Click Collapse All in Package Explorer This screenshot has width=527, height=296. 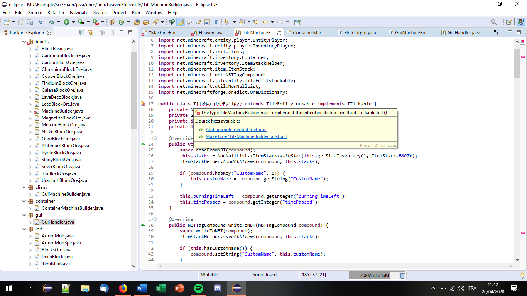click(81, 33)
